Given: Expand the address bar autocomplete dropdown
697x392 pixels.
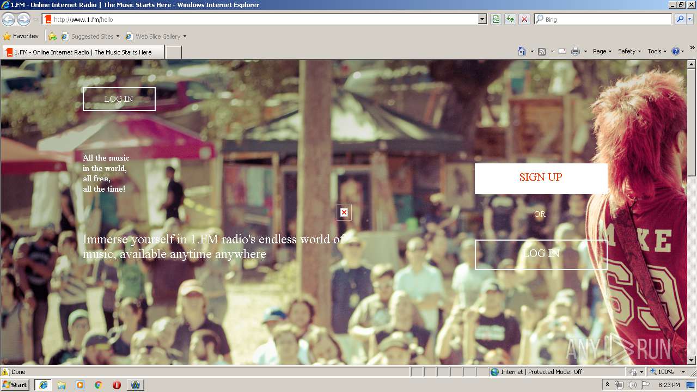Looking at the screenshot, I should point(482,20).
